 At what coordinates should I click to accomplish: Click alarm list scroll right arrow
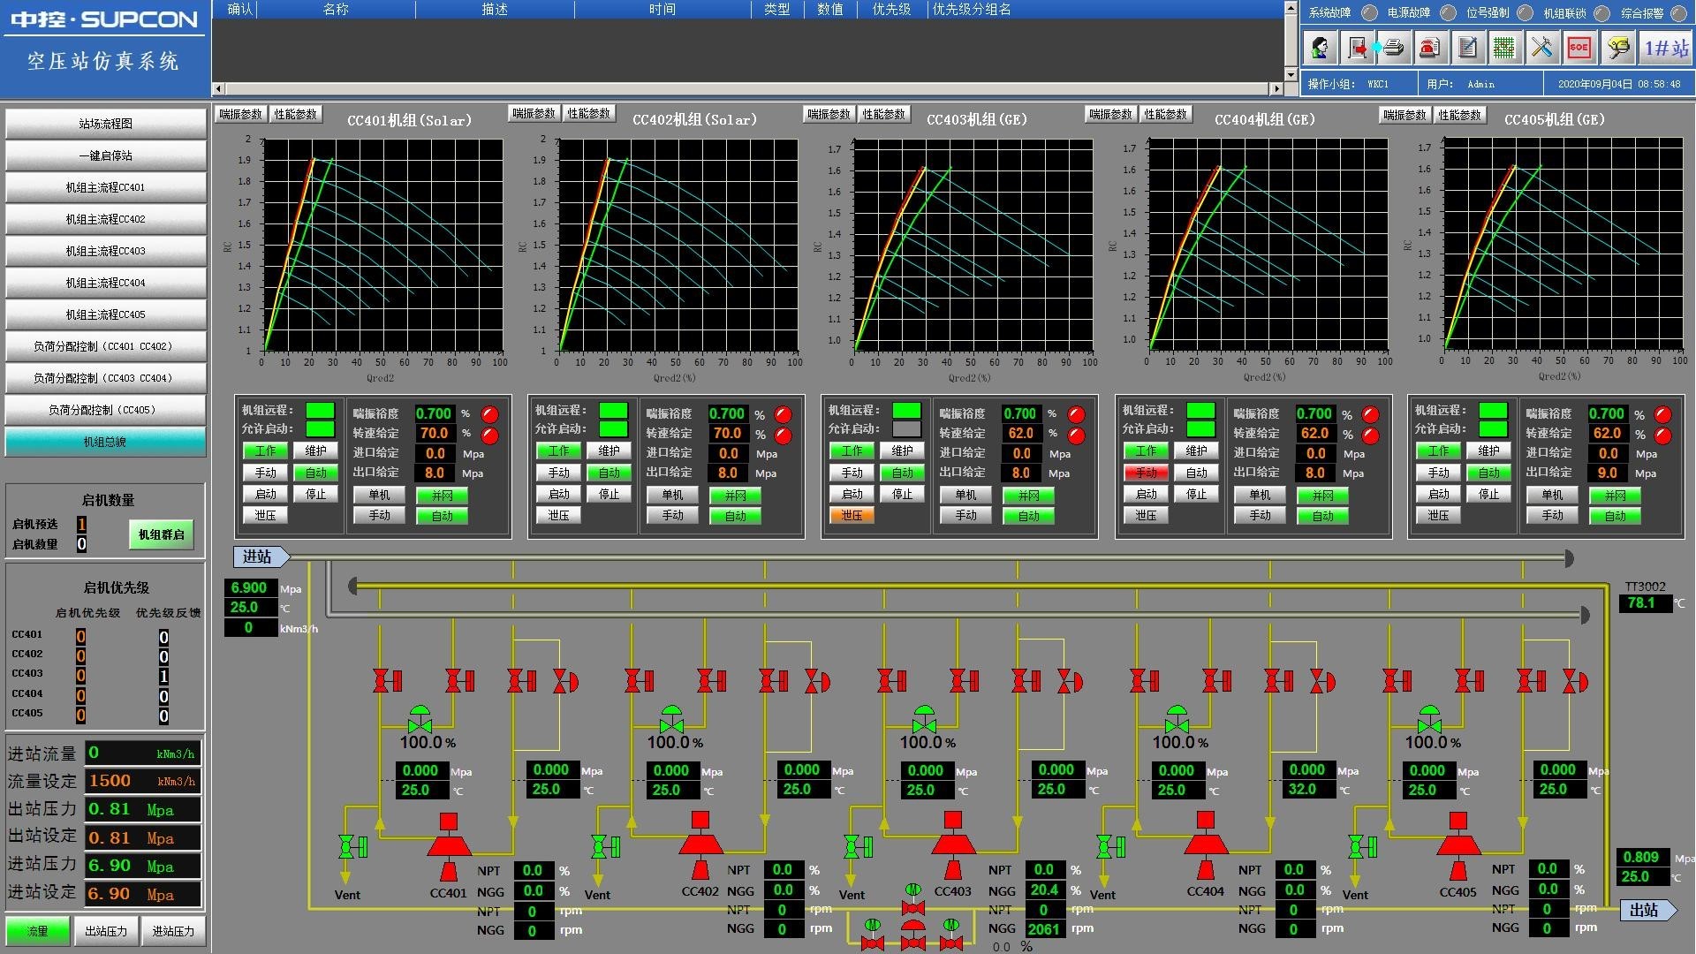pyautogui.click(x=1276, y=88)
